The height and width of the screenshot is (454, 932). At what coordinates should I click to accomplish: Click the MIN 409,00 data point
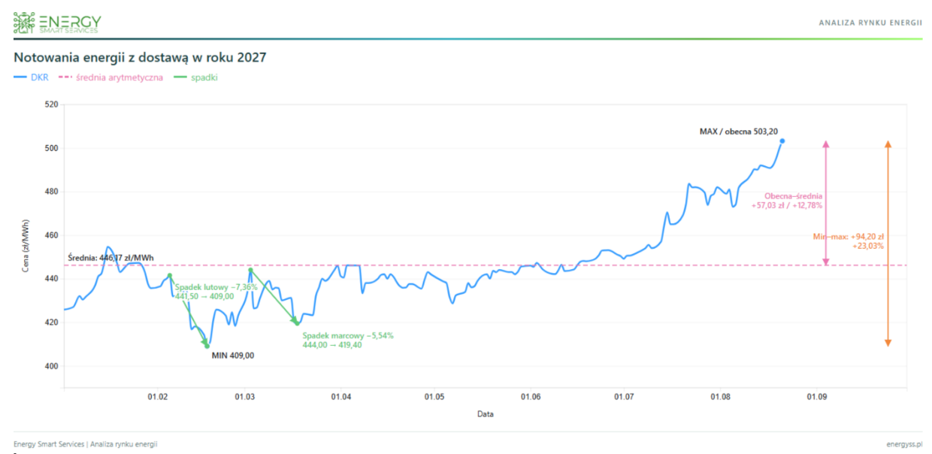[x=207, y=347]
